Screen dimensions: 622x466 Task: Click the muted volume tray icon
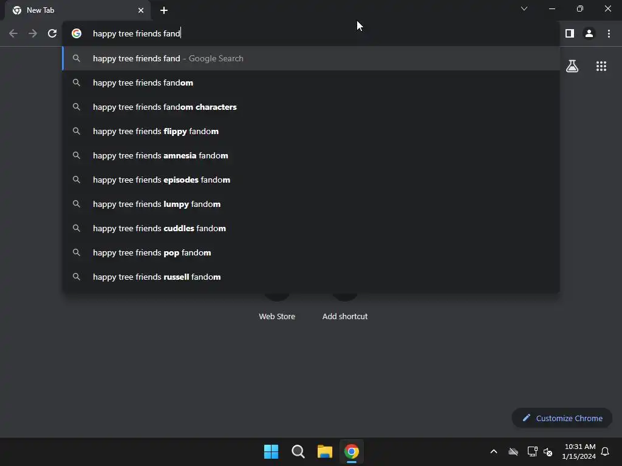tap(548, 451)
